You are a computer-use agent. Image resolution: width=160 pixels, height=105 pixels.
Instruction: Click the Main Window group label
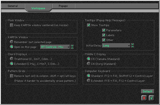pyautogui.click(x=16, y=20)
